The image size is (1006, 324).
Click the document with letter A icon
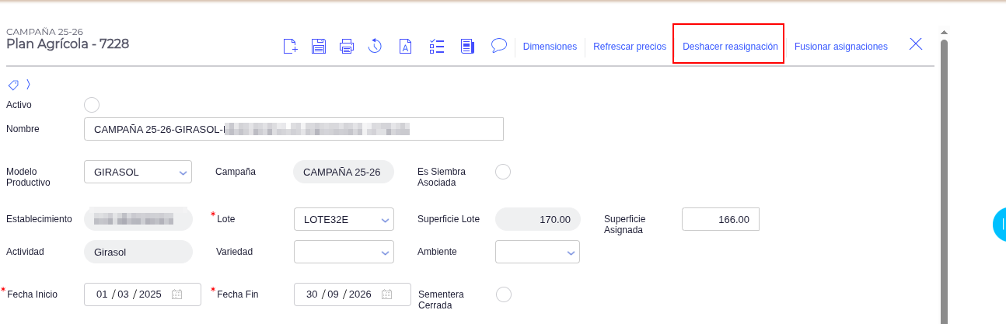click(405, 47)
